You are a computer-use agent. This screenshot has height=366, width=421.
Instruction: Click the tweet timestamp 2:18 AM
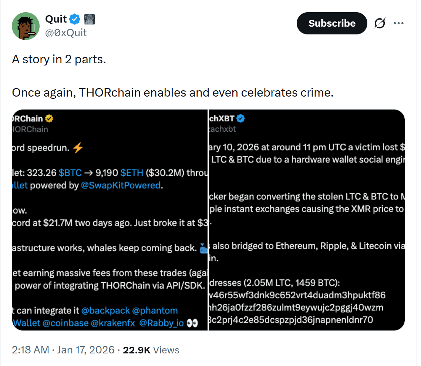coord(30,349)
